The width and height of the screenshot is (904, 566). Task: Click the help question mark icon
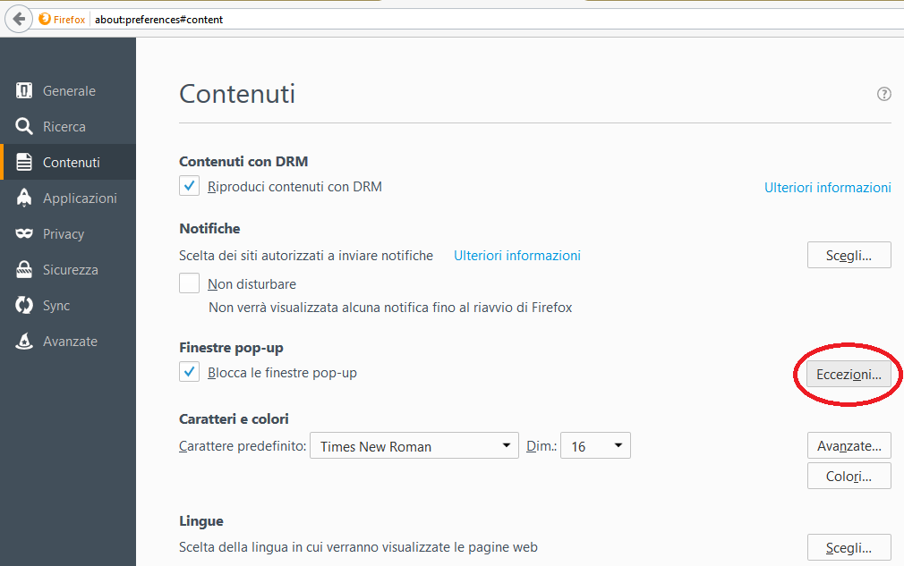[883, 94]
